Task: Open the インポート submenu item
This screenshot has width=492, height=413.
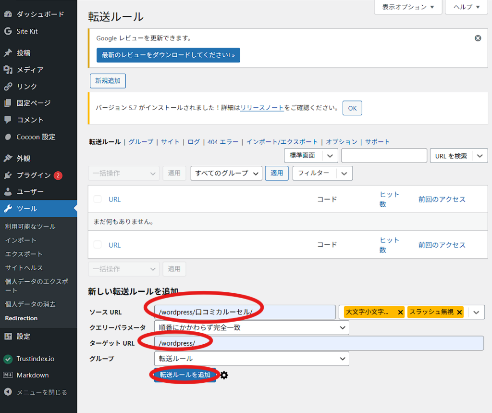Action: [21, 240]
